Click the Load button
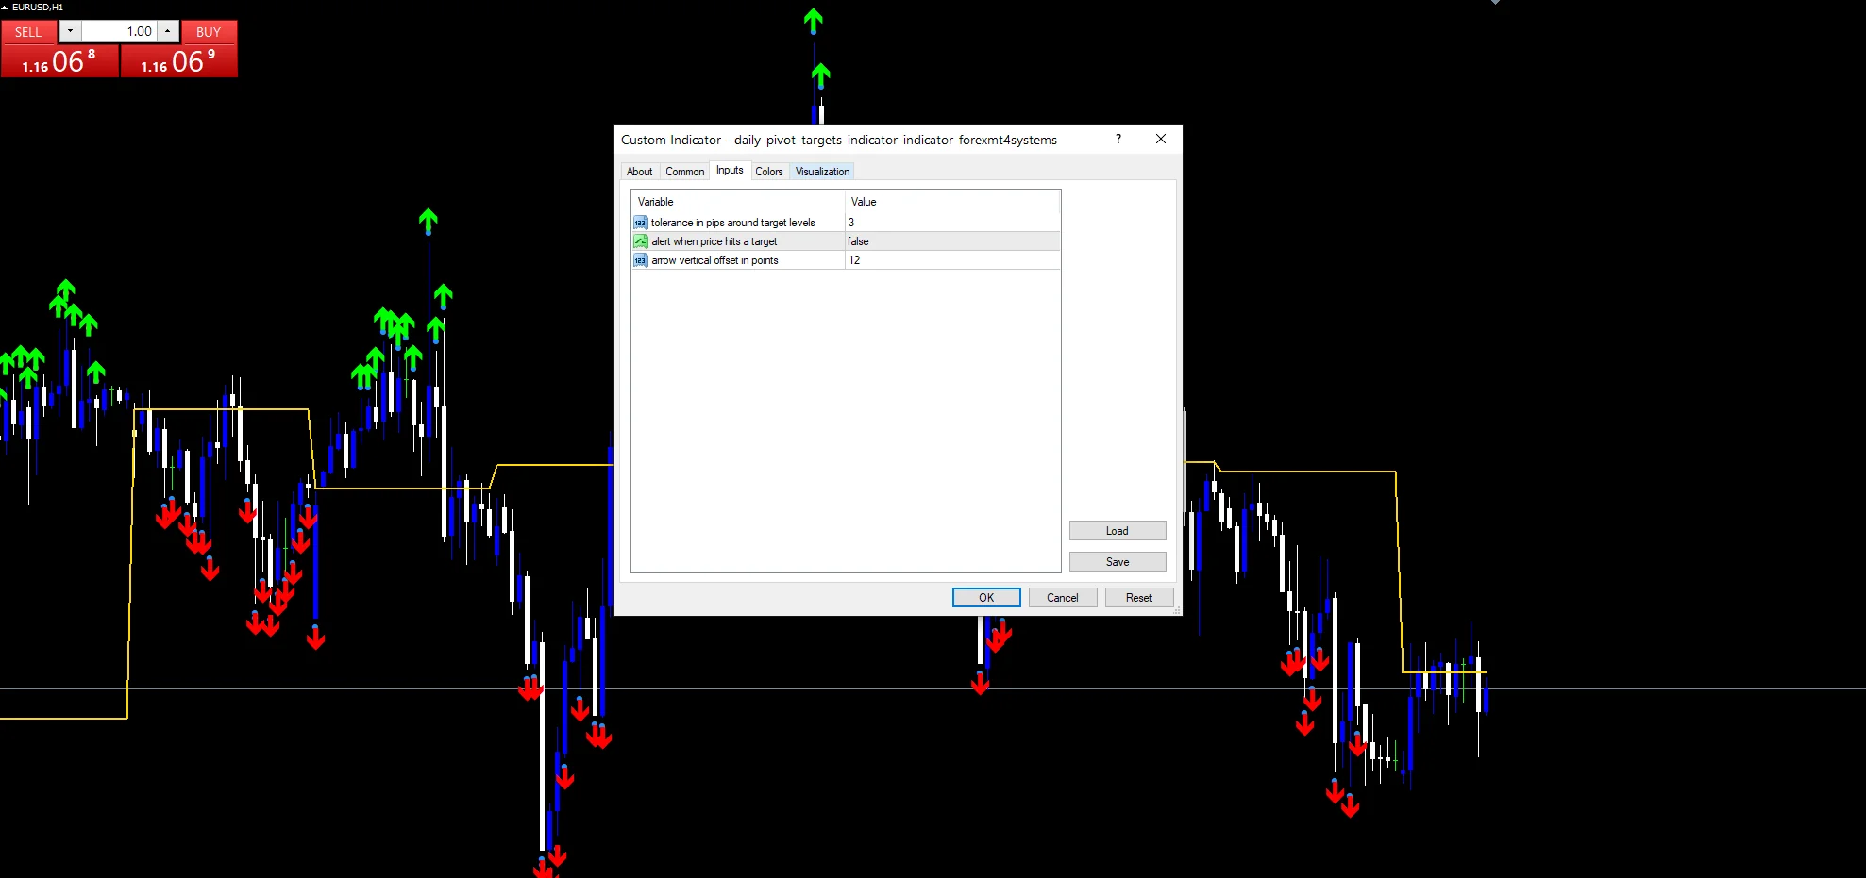This screenshot has height=878, width=1866. click(x=1118, y=531)
